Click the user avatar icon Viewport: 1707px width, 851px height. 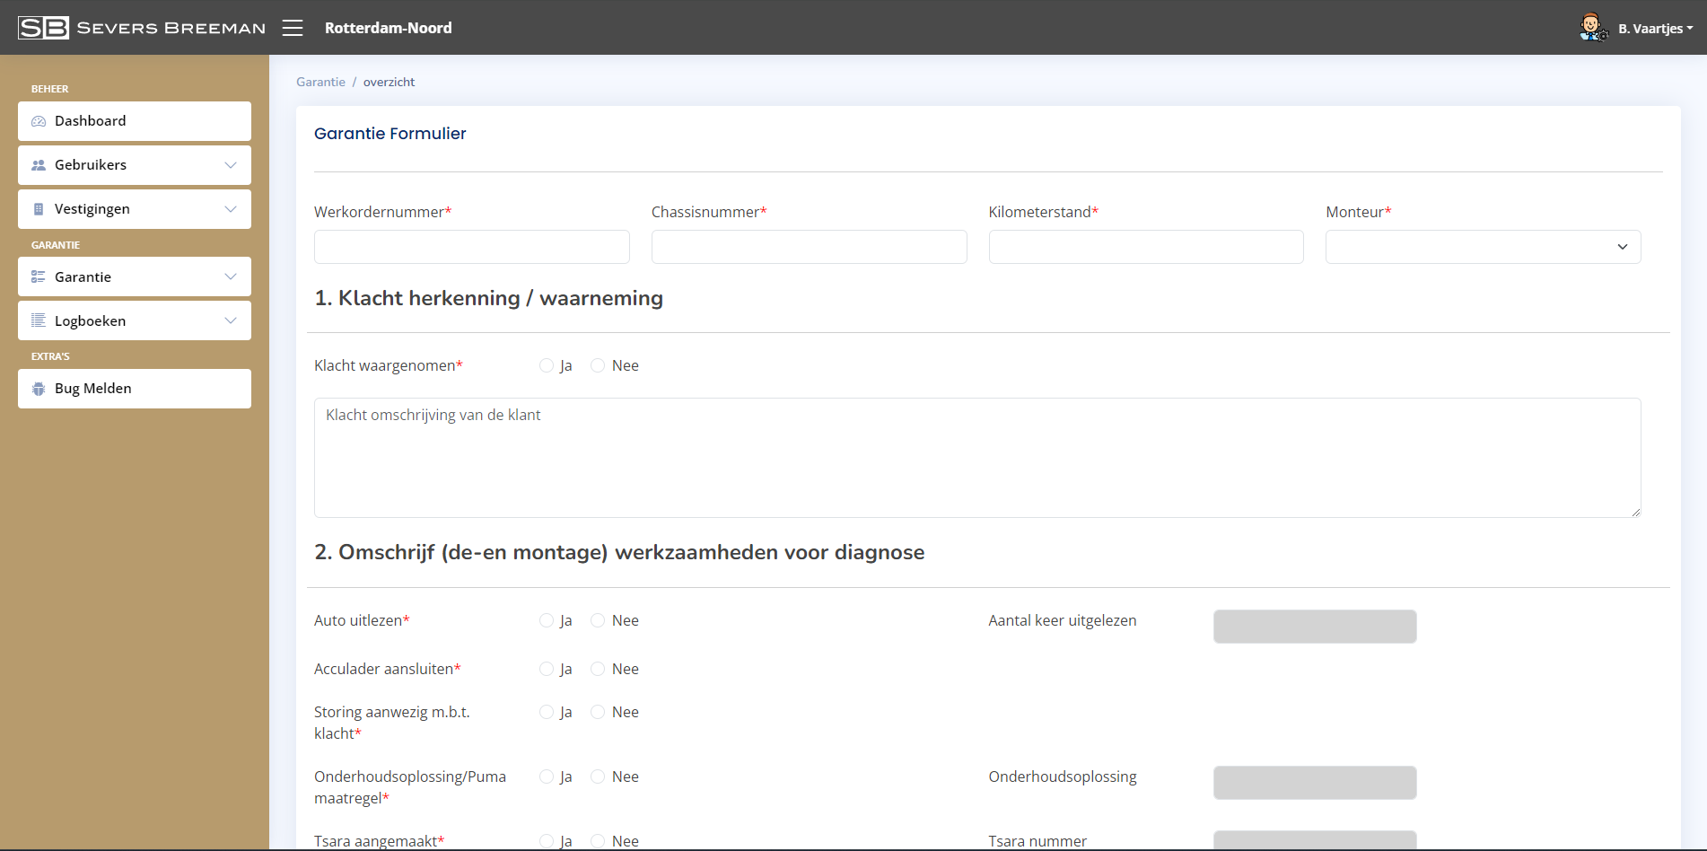tap(1592, 28)
